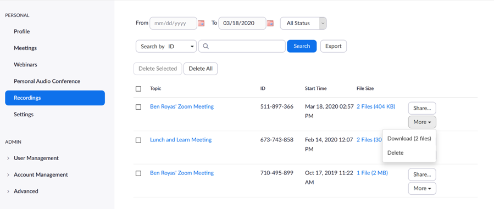
Task: Open Personal Audio Conference page
Action: 47,81
